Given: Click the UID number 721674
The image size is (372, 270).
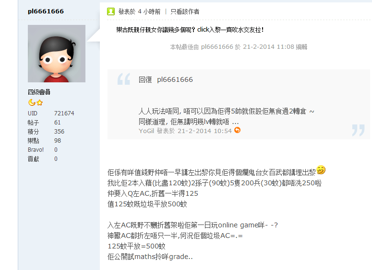Looking at the screenshot, I should (x=64, y=113).
